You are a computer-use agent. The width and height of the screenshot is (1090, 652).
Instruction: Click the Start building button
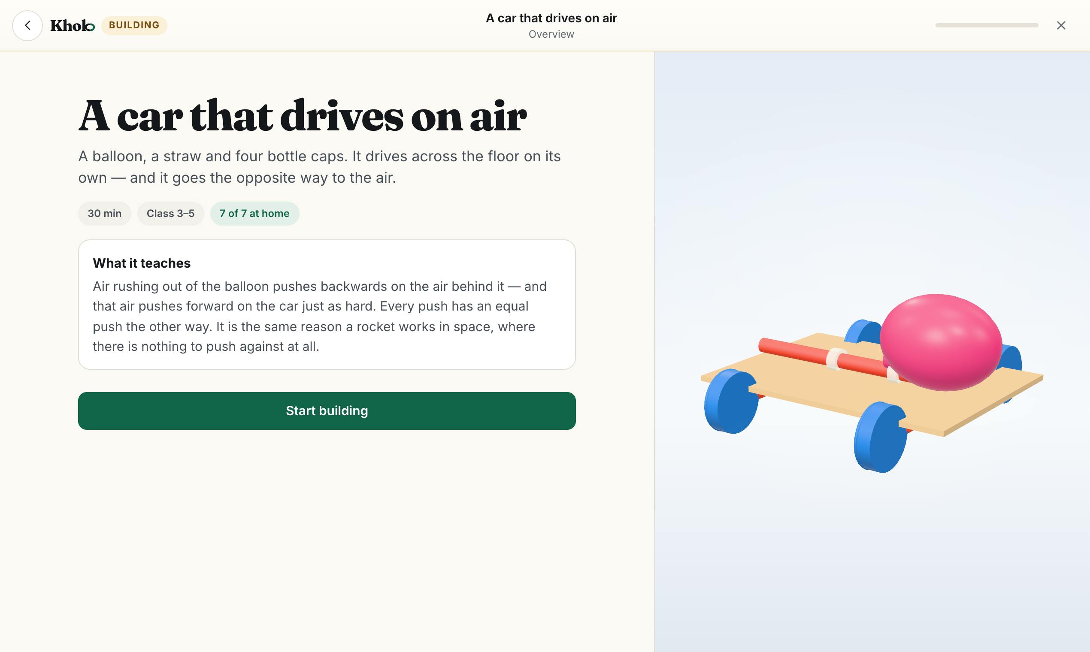327,411
